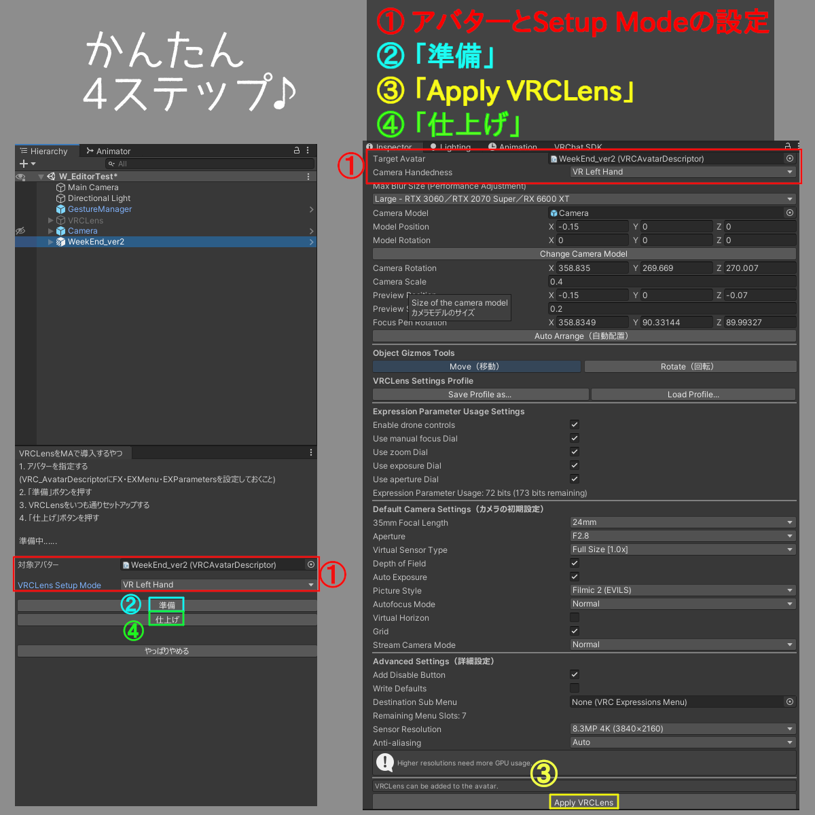
Task: Disable the Depth of Field checkbox
Action: 574,563
